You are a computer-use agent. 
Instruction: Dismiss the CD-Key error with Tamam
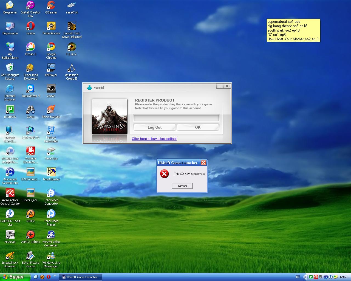click(x=182, y=186)
